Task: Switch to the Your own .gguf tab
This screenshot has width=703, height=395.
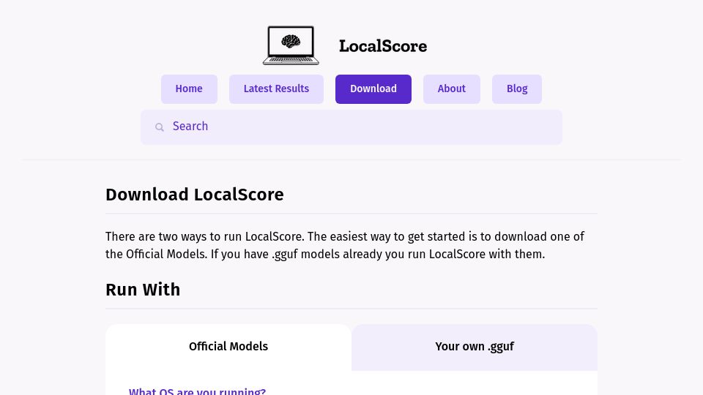Action: click(x=475, y=347)
